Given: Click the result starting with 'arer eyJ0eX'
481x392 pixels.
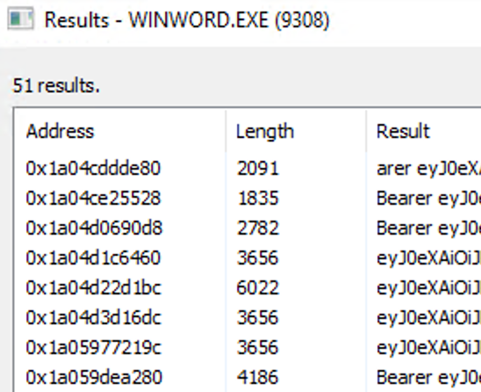Looking at the screenshot, I should coord(428,169).
